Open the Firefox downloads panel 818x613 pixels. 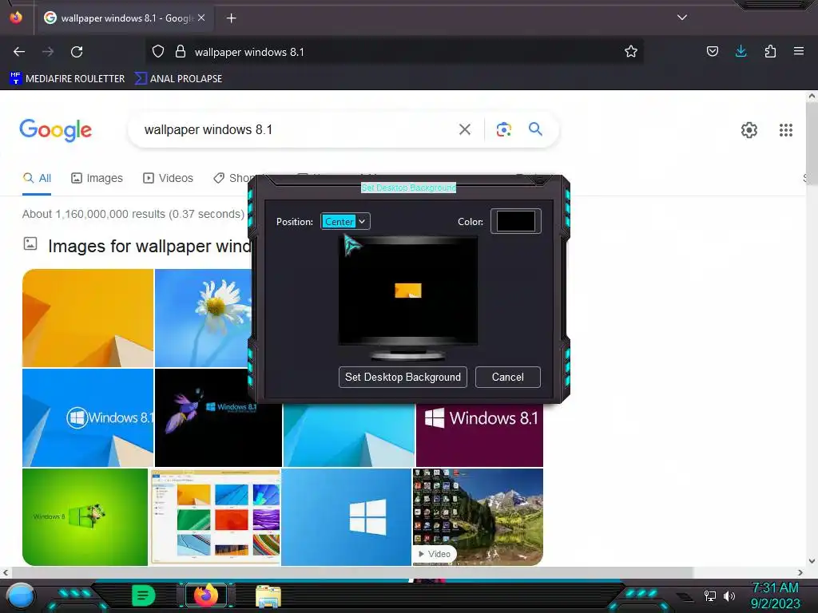(741, 51)
